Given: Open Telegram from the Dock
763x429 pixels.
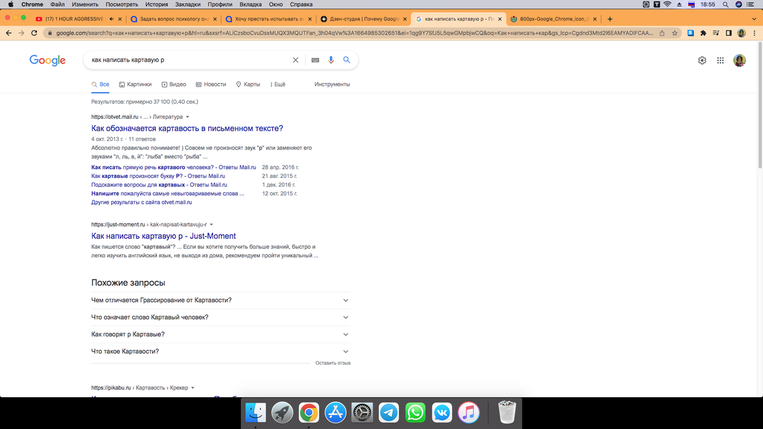Looking at the screenshot, I should pyautogui.click(x=388, y=413).
